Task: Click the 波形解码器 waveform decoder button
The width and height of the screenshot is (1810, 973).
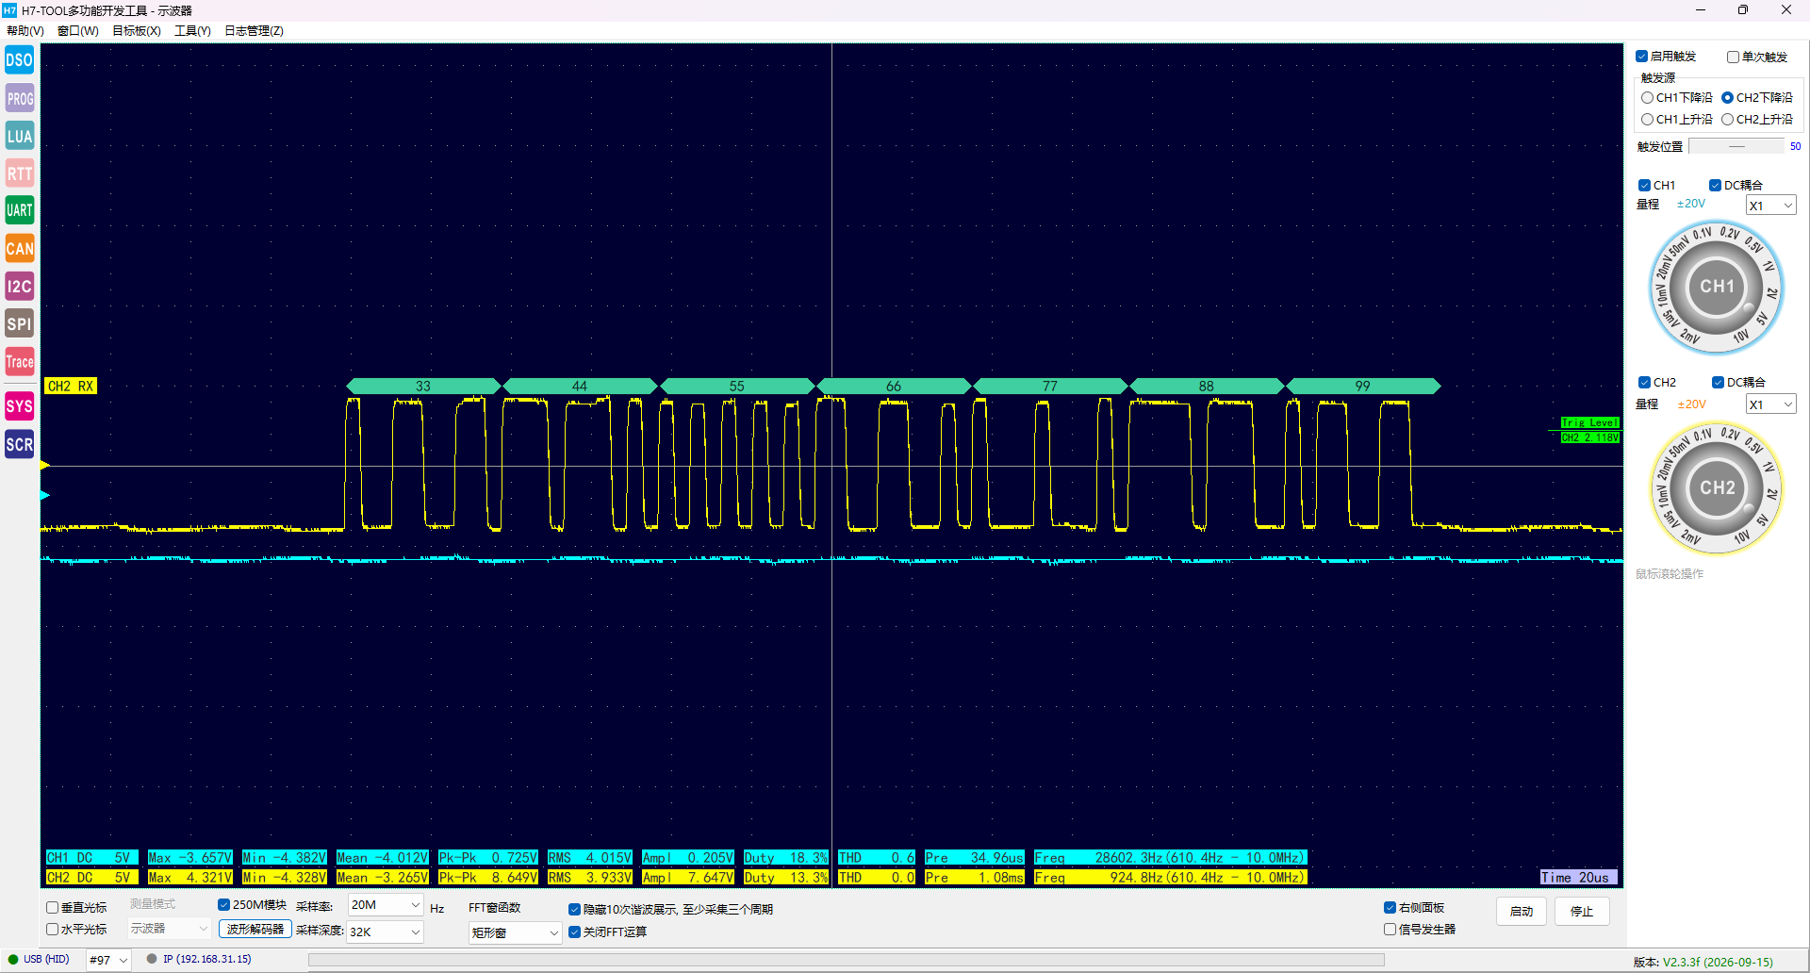Action: 255,930
